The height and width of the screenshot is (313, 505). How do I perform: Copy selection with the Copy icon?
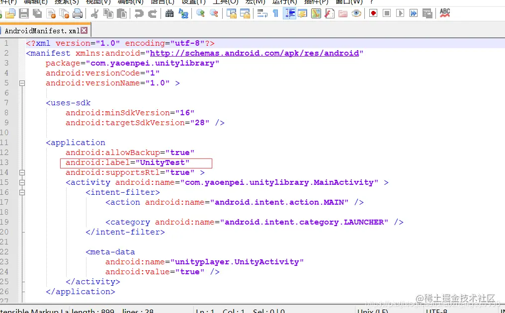[x=108, y=13]
